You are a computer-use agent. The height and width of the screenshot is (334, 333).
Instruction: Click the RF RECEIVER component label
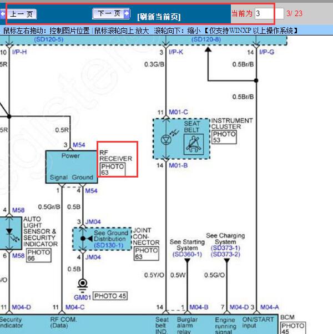point(115,156)
